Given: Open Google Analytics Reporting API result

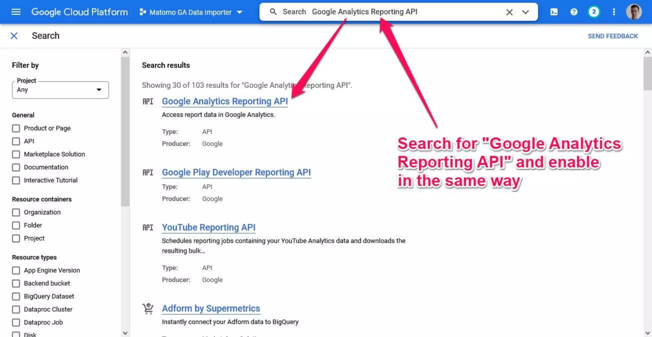Looking at the screenshot, I should (225, 101).
